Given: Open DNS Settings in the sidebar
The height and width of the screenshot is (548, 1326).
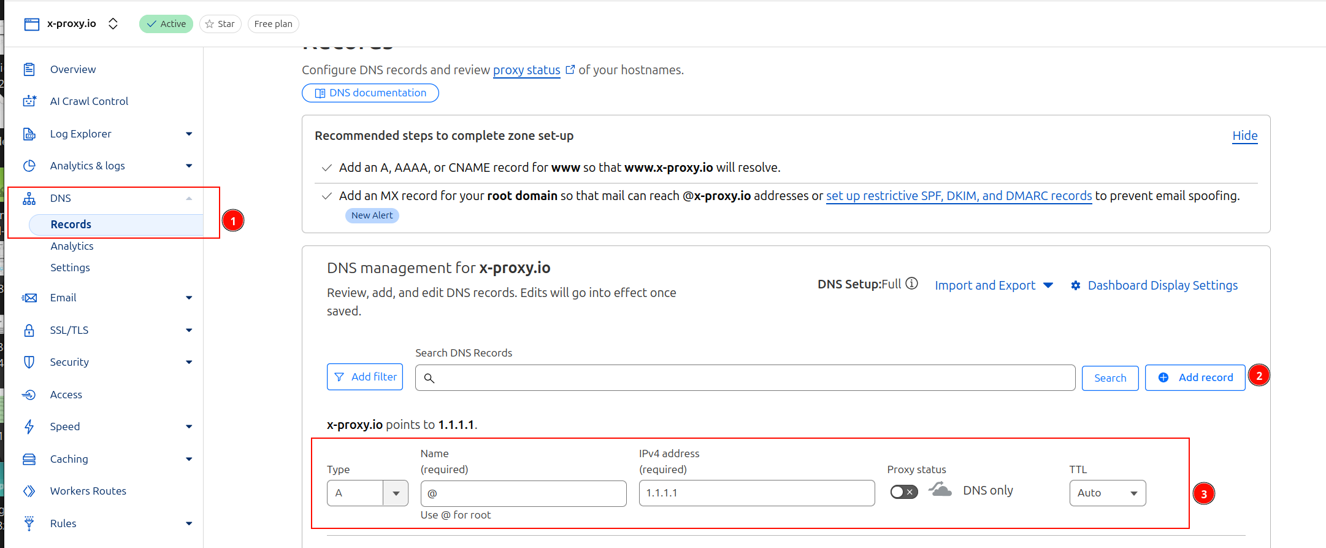Looking at the screenshot, I should click(x=70, y=268).
